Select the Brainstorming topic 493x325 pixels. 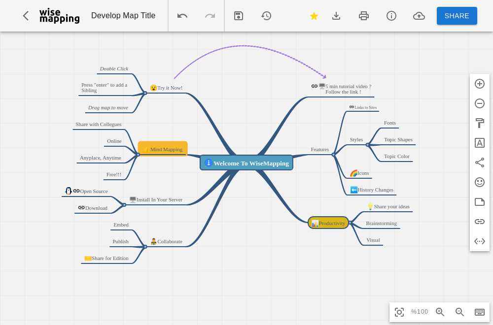pos(382,223)
